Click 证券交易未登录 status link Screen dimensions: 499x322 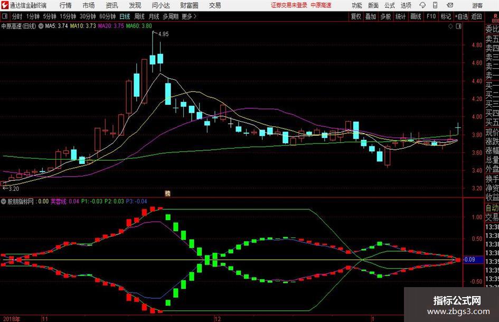[289, 5]
